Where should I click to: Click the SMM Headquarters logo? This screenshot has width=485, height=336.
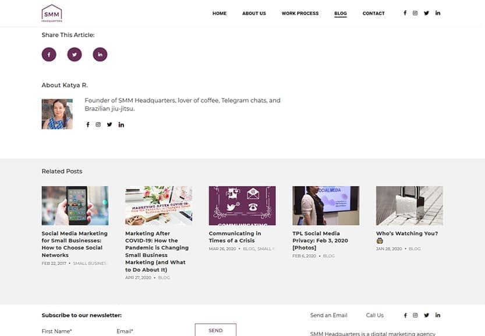52,13
